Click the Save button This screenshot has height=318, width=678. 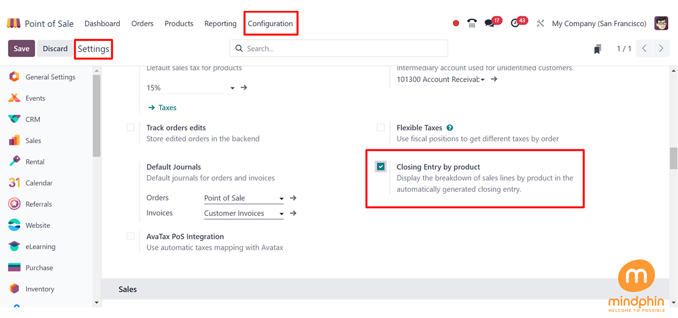click(22, 49)
